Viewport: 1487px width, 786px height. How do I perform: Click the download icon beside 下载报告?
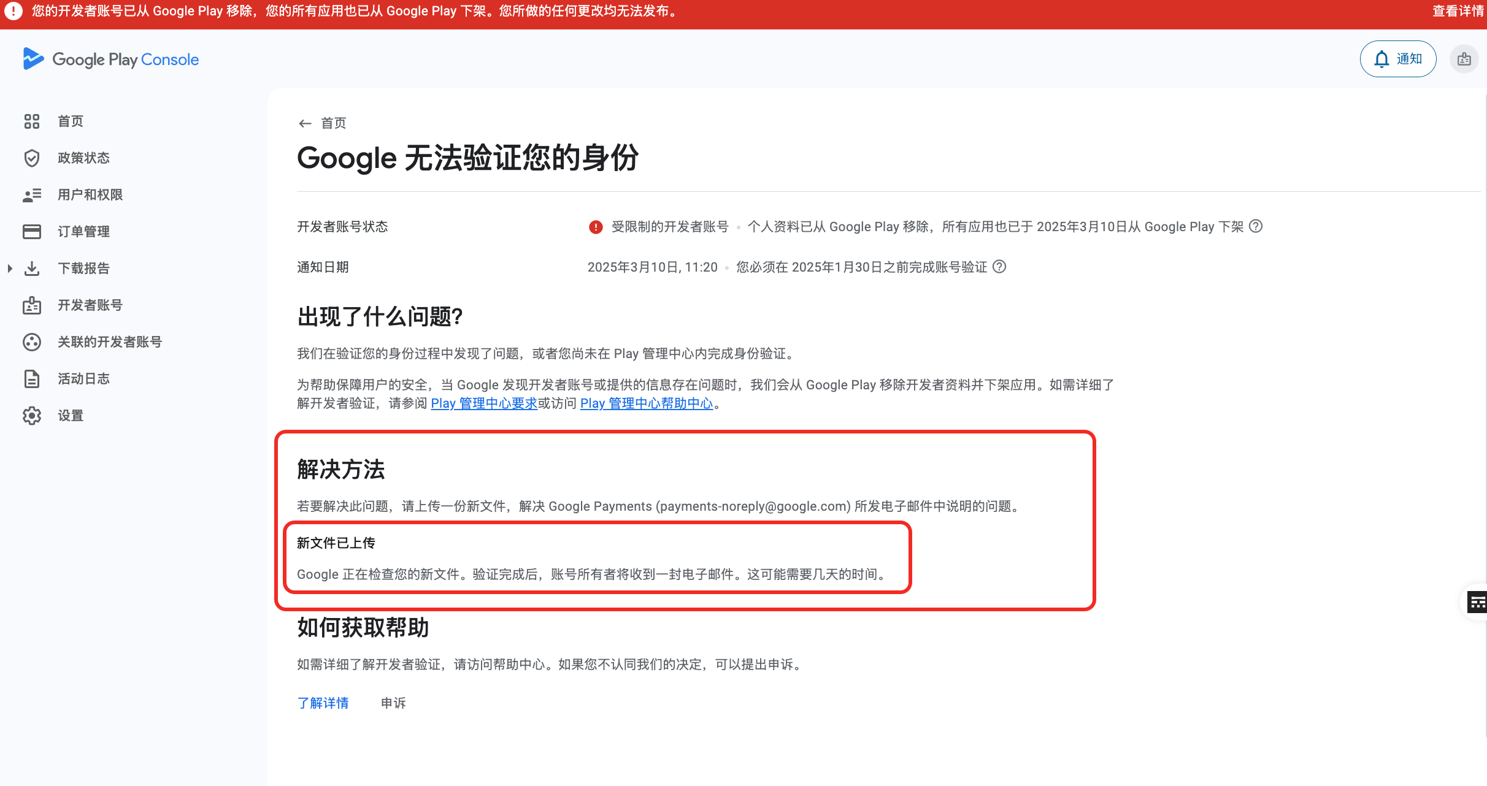click(x=32, y=268)
